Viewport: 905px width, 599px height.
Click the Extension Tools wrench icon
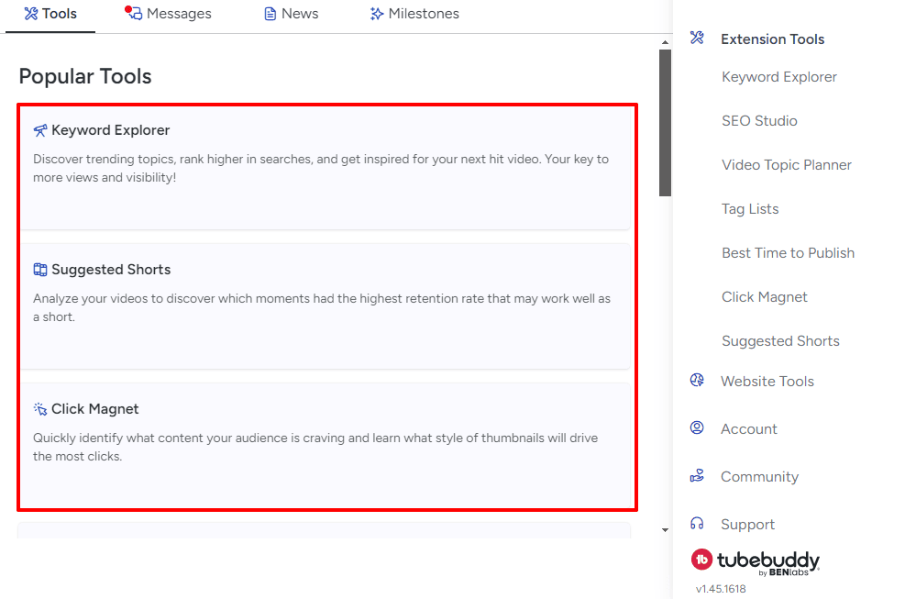697,39
